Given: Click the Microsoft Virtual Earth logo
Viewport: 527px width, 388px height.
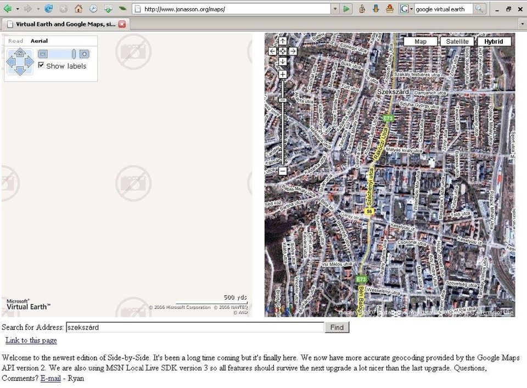Looking at the screenshot, I should coord(28,305).
